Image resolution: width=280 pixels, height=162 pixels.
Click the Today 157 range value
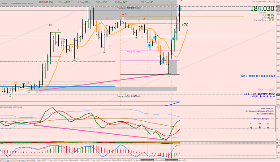[65, 2]
